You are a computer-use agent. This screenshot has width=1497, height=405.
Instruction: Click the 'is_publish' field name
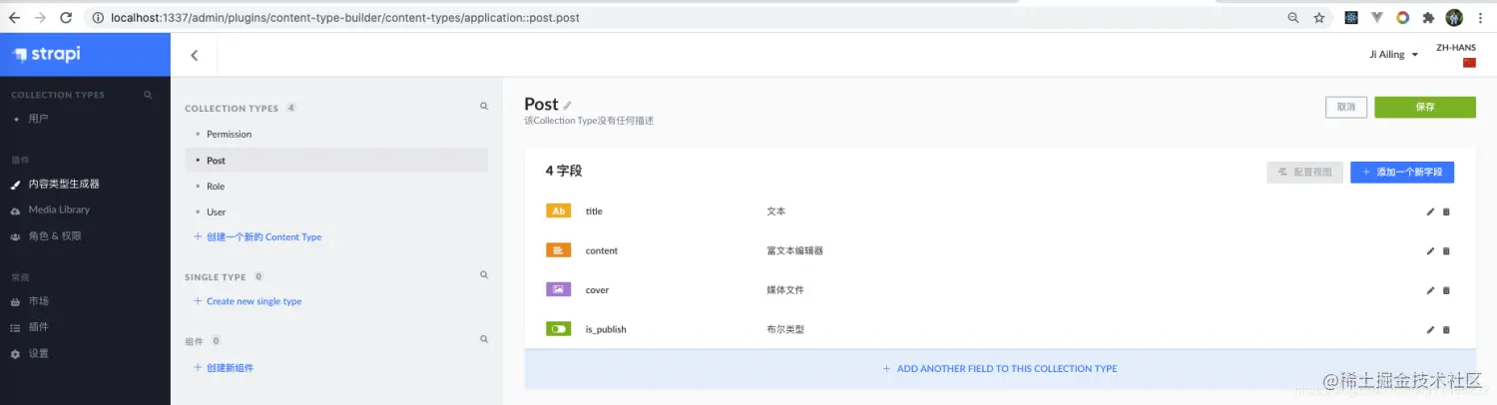(x=606, y=329)
